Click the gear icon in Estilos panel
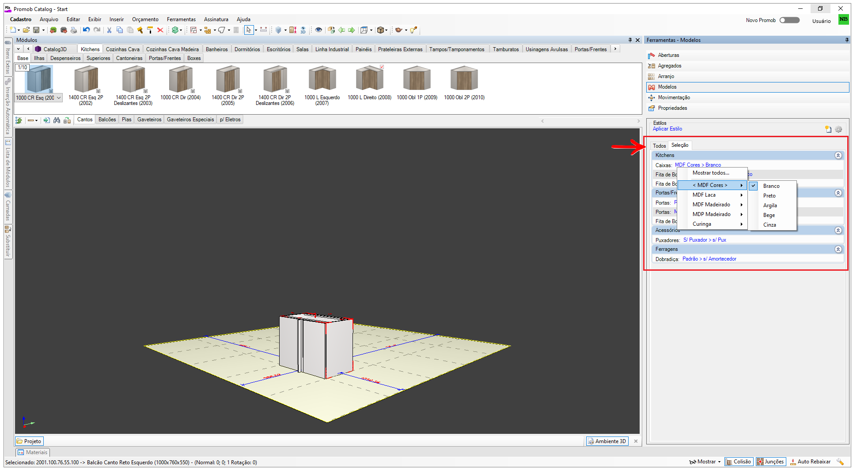Screen dimensions: 853x470 tap(838, 129)
